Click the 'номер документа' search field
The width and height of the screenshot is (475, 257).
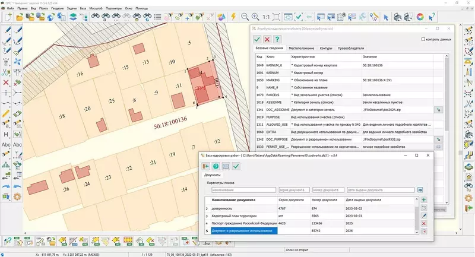pos(328,190)
